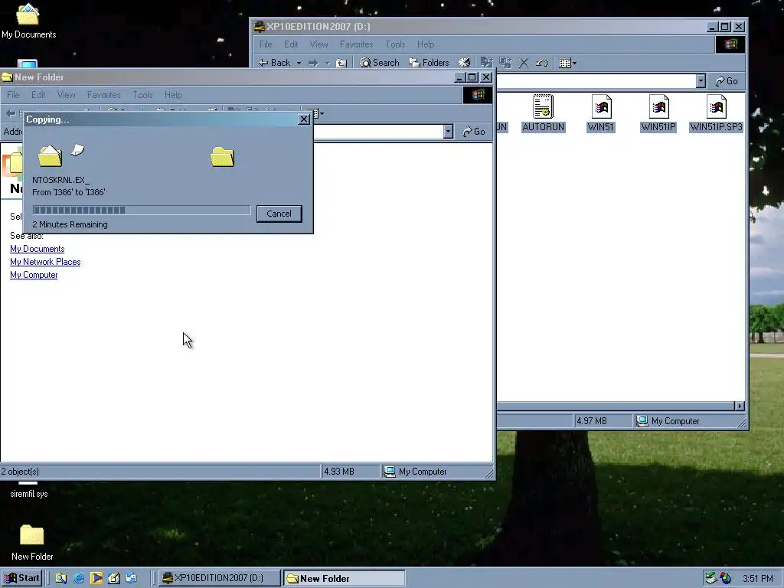Click the Move To icon in D: toolbar
The height and width of the screenshot is (588, 784).
coord(486,63)
